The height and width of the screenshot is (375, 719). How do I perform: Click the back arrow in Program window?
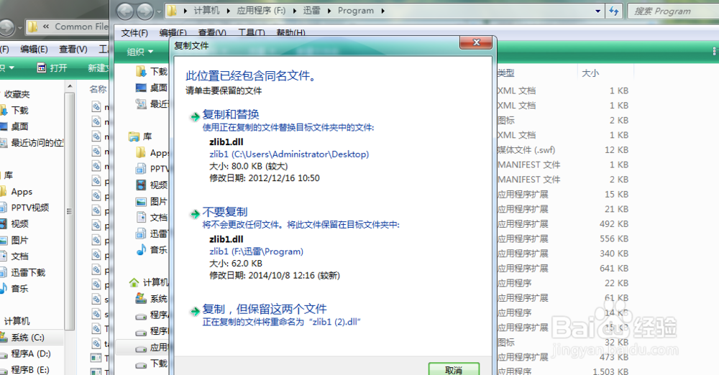click(125, 11)
